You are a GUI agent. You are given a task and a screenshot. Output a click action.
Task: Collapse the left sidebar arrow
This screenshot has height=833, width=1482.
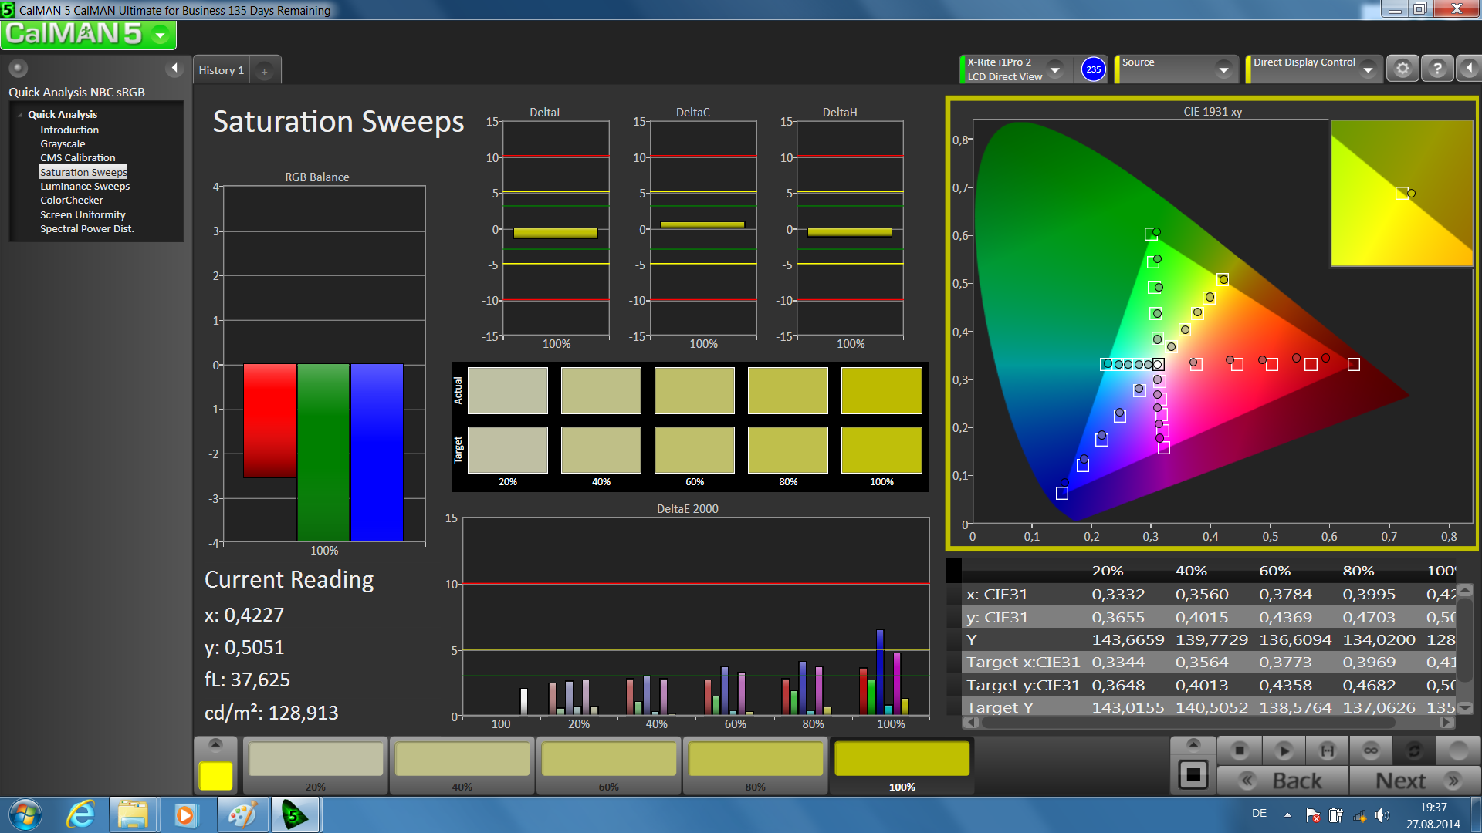[x=174, y=69]
